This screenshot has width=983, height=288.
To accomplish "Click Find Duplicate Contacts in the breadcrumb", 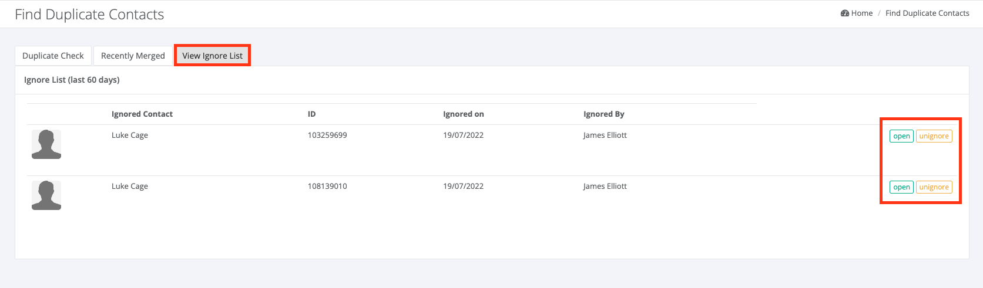I will 927,13.
